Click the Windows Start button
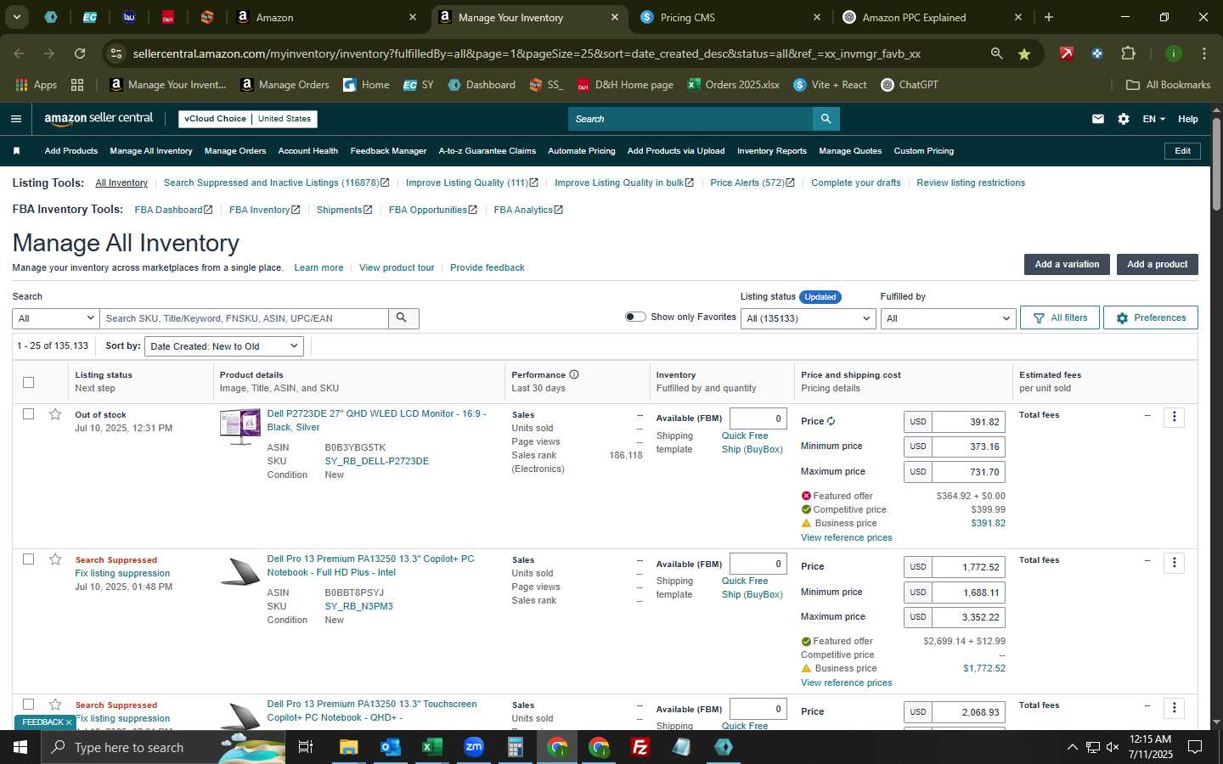 pos(20,747)
